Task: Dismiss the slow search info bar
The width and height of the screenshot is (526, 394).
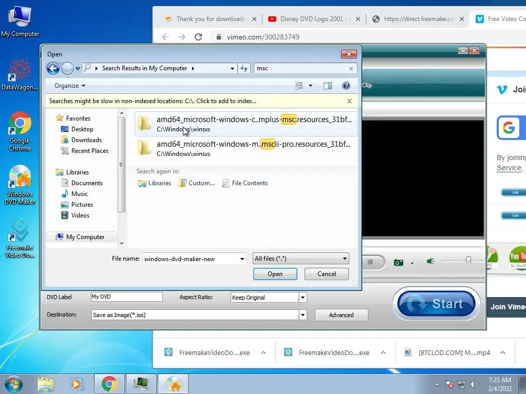Action: pyautogui.click(x=349, y=101)
